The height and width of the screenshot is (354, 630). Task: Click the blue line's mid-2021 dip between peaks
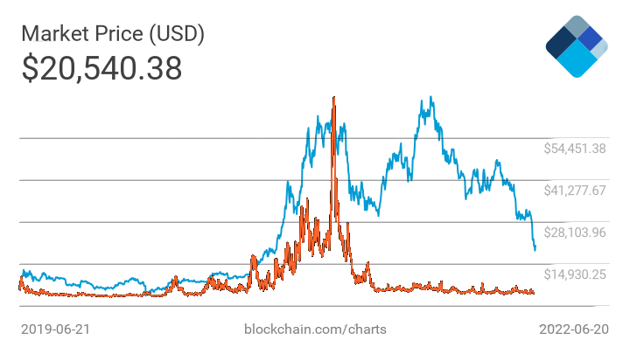pyautogui.click(x=374, y=210)
